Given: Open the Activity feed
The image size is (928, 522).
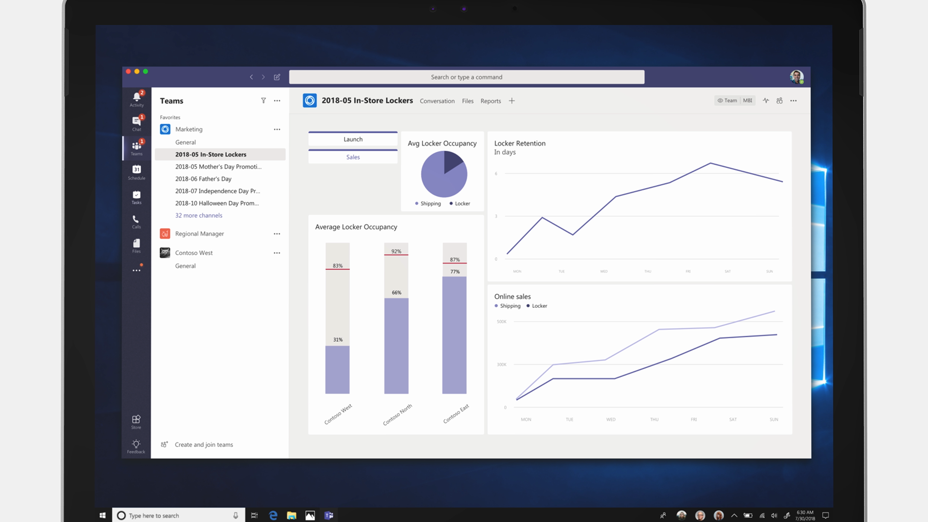Looking at the screenshot, I should [137, 99].
